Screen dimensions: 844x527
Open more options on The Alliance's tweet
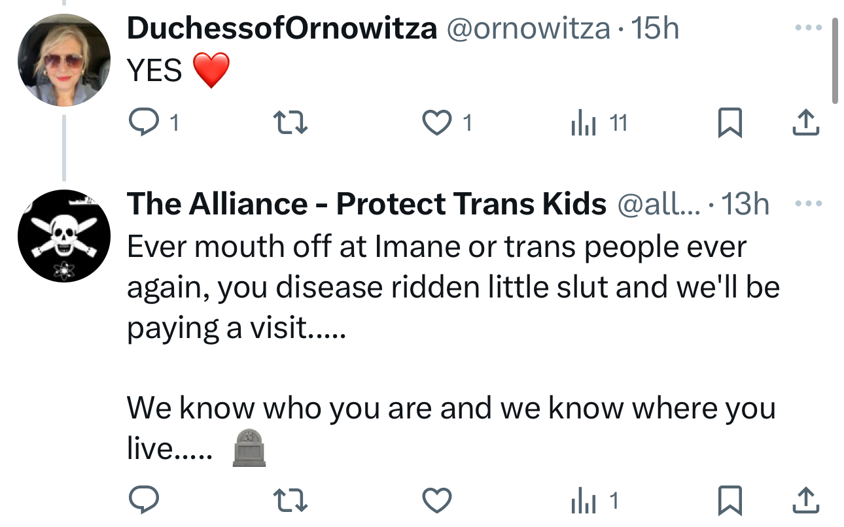[807, 203]
